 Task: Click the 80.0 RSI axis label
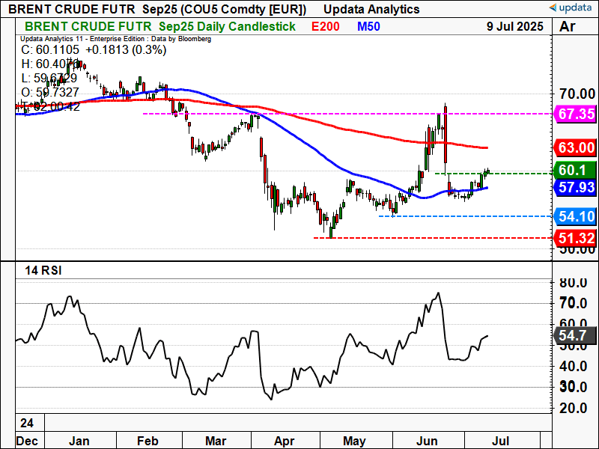click(x=573, y=283)
